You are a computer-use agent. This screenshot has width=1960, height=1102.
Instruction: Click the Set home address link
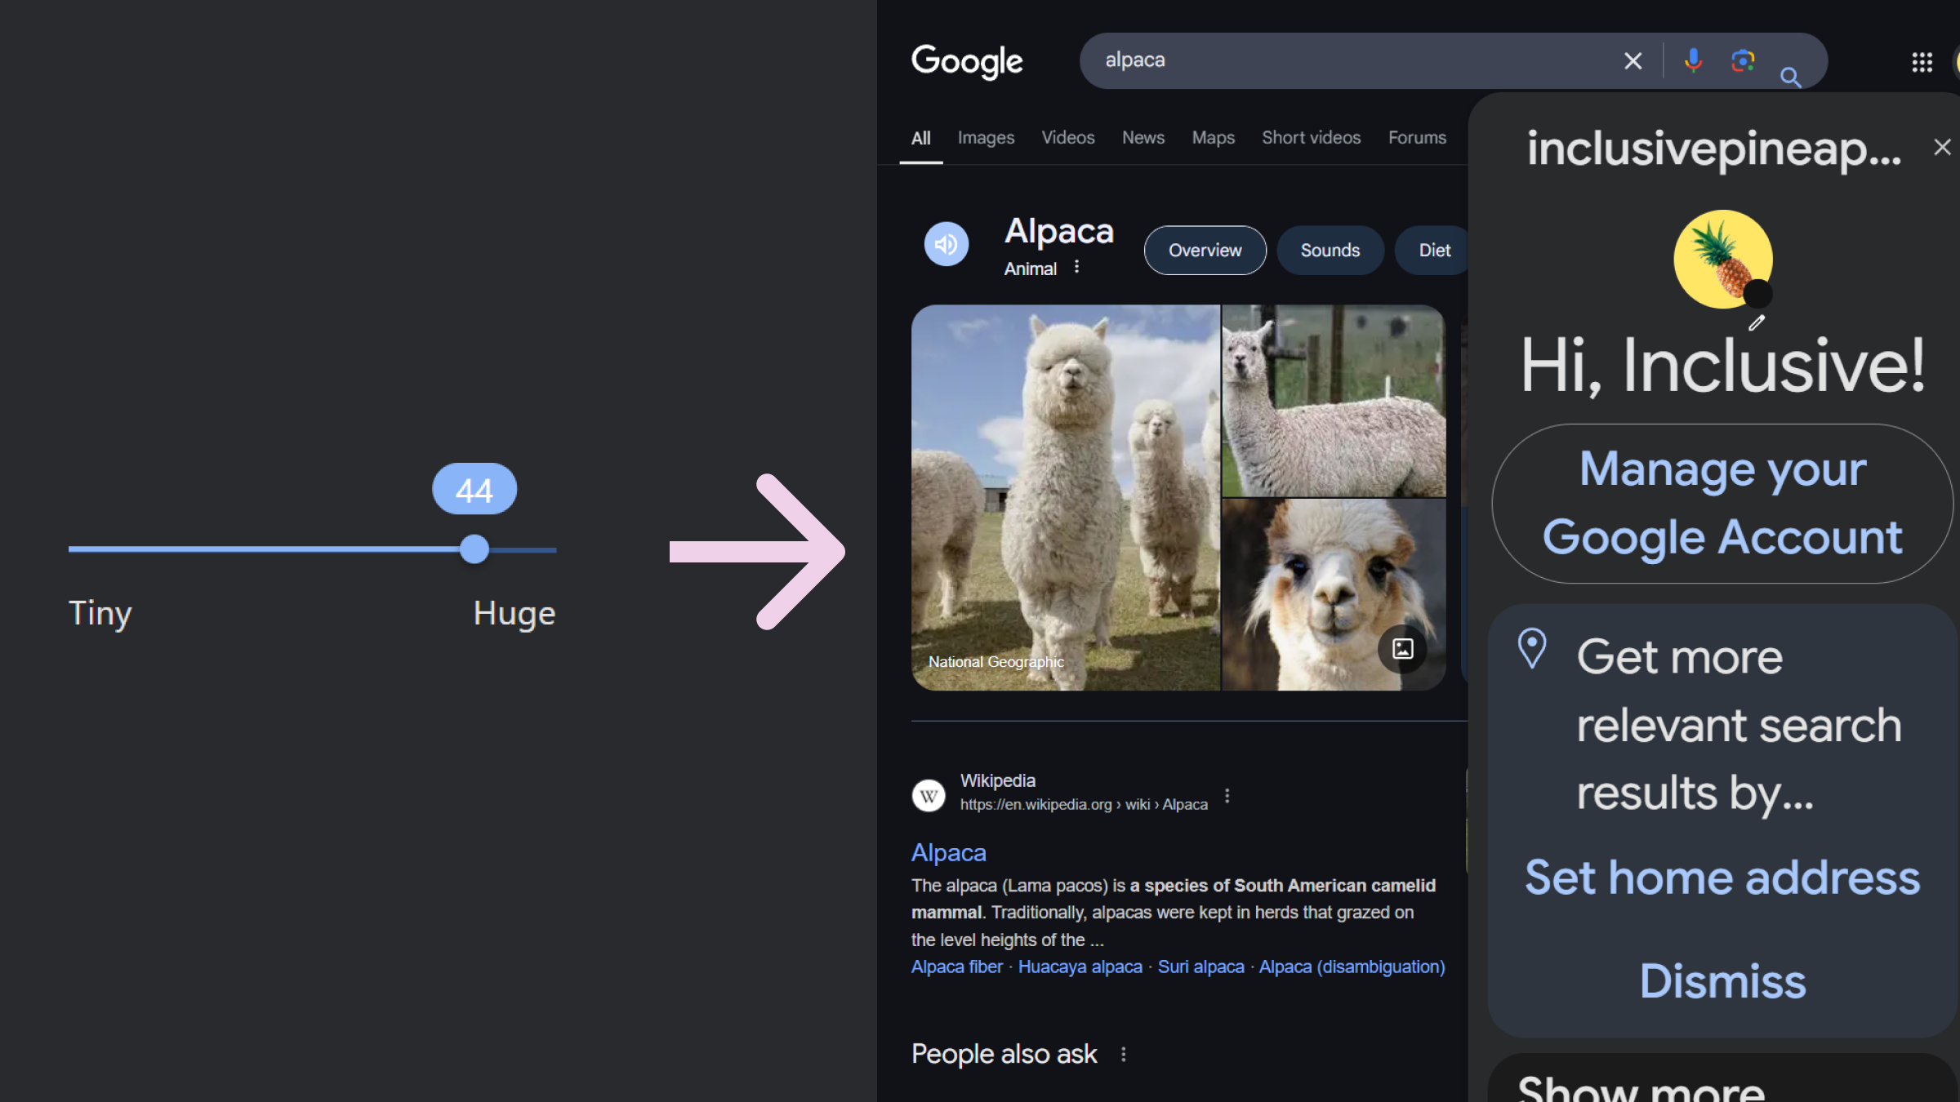(x=1722, y=878)
